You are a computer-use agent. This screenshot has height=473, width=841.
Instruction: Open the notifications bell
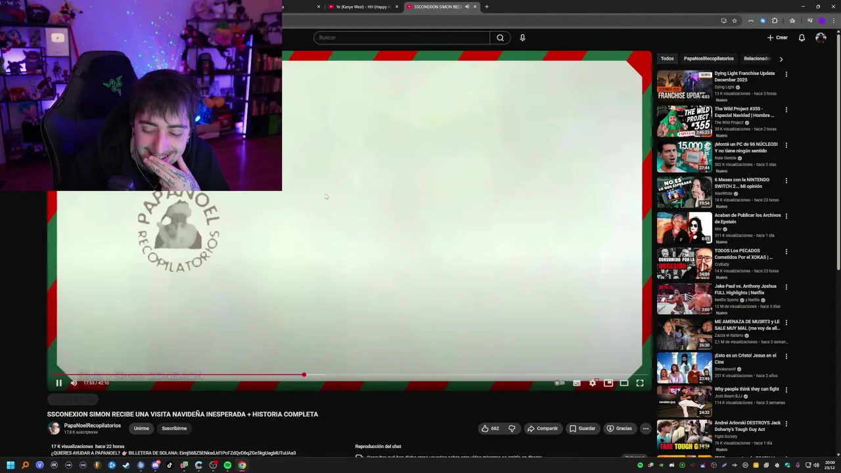tap(802, 37)
